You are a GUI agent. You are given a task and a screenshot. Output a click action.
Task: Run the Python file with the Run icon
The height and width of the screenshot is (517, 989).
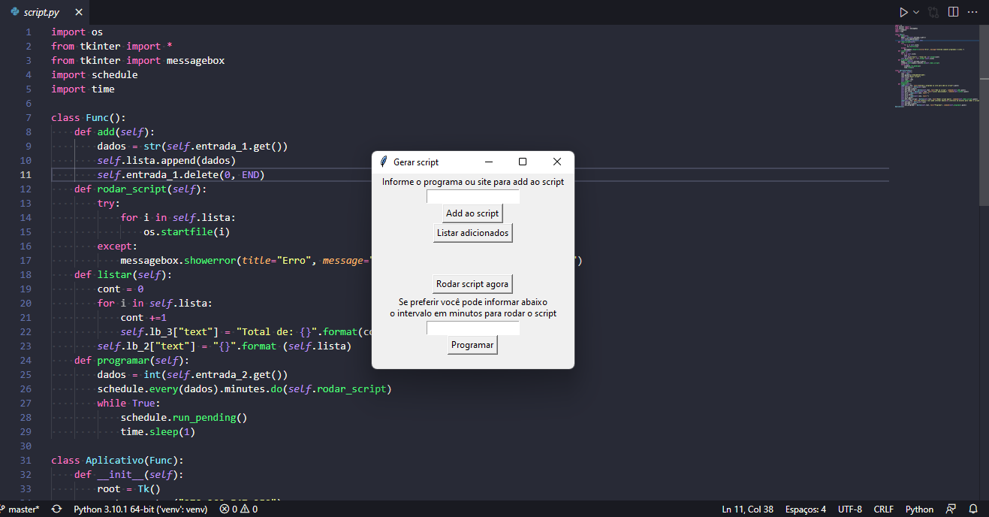click(903, 11)
